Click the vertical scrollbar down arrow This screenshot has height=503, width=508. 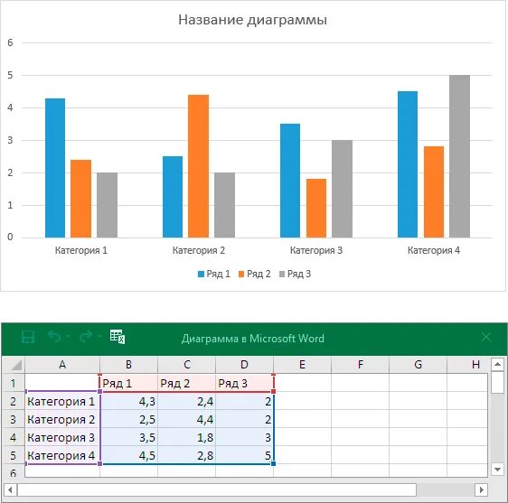497,469
